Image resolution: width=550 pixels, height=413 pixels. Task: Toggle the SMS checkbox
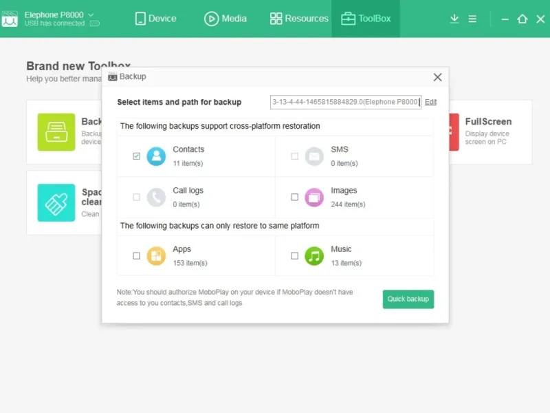pos(295,156)
